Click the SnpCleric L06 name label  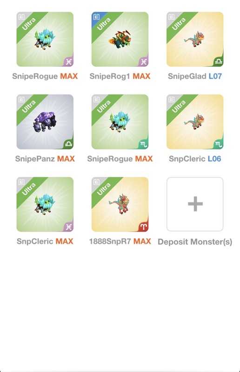pyautogui.click(x=195, y=159)
